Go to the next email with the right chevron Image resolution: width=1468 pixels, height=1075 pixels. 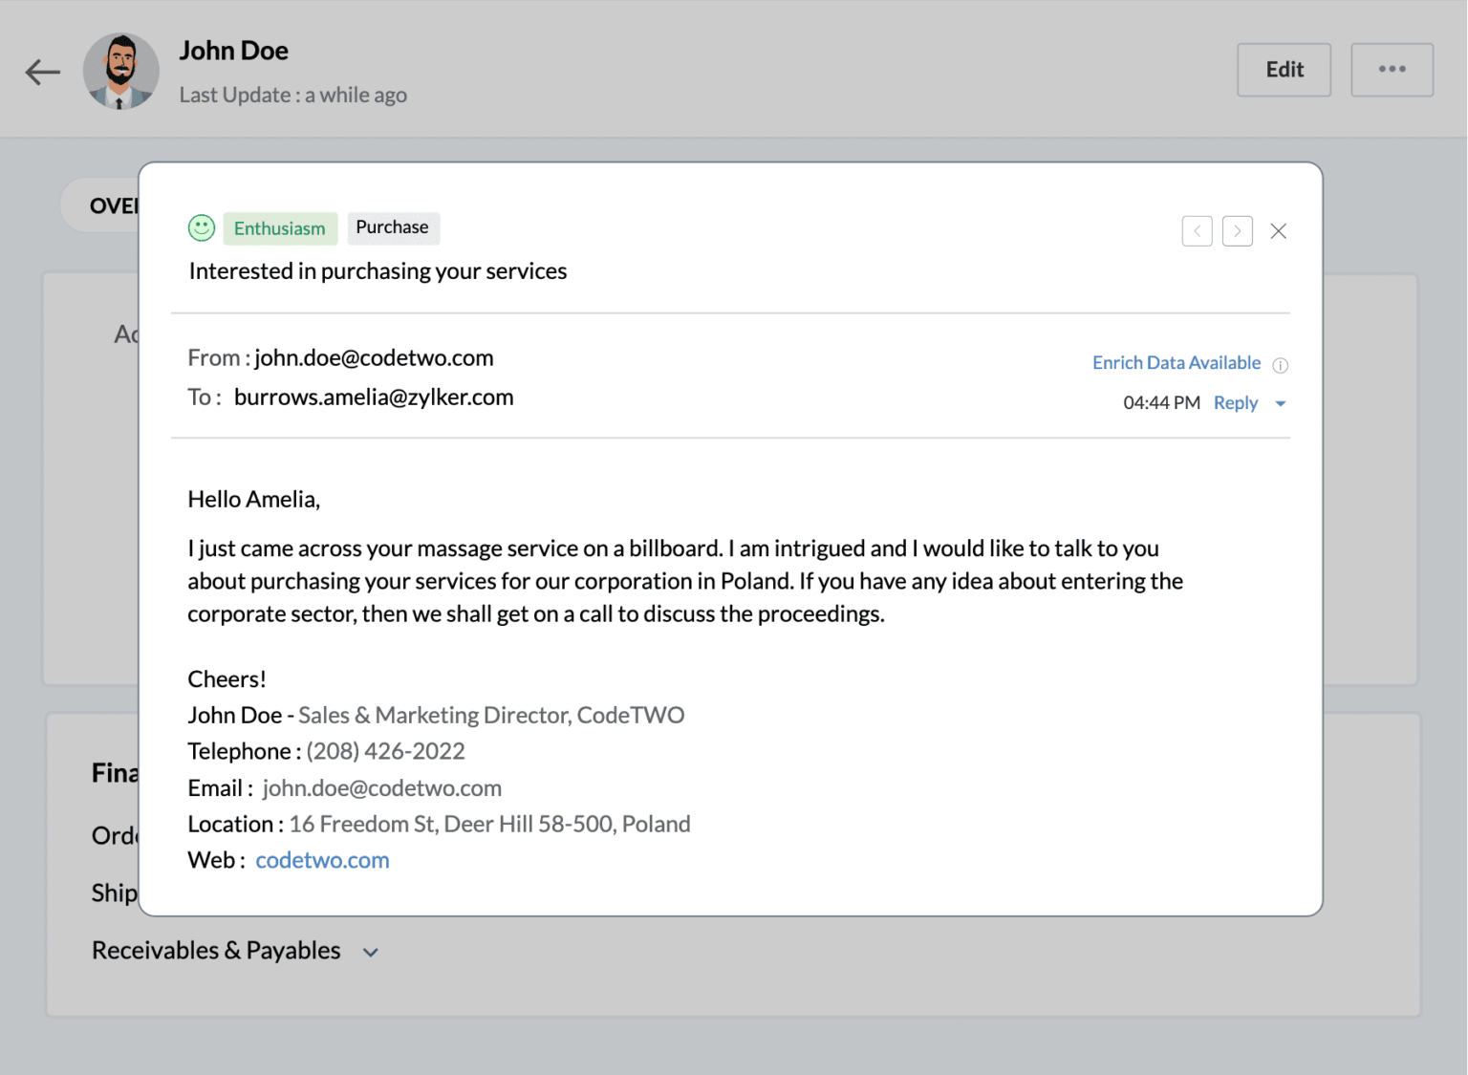(x=1238, y=230)
